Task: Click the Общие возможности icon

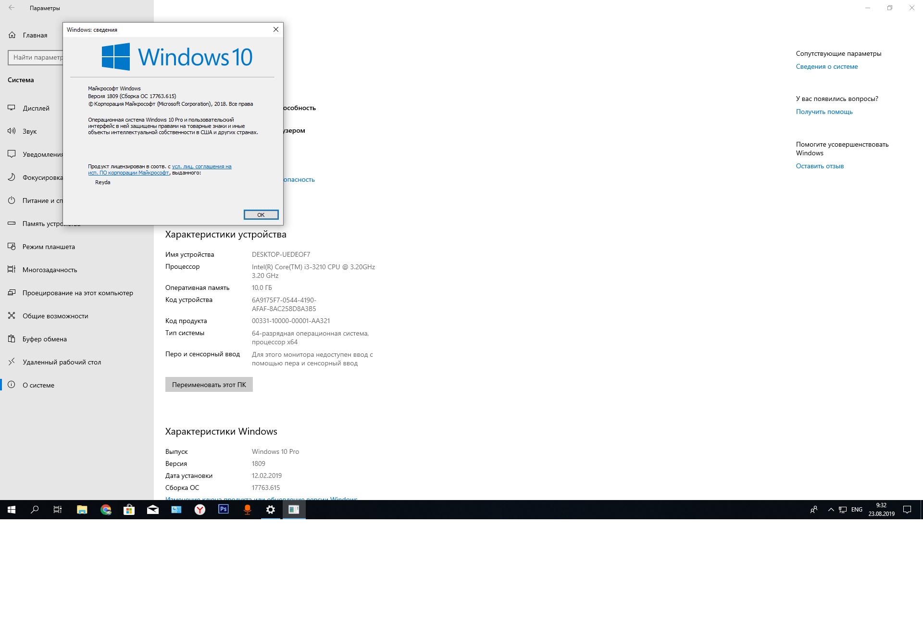Action: [12, 316]
